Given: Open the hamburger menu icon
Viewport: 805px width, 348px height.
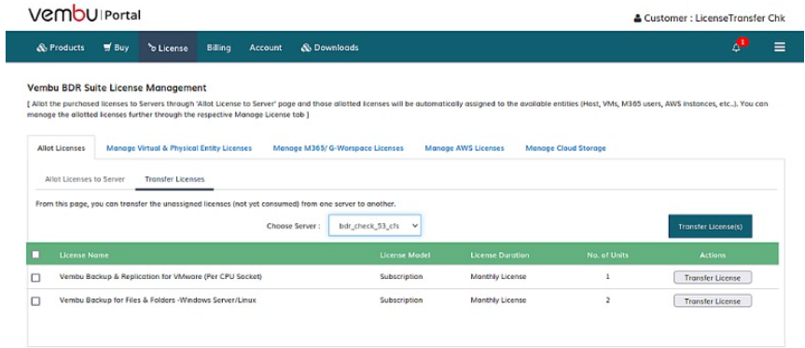Looking at the screenshot, I should pos(779,48).
